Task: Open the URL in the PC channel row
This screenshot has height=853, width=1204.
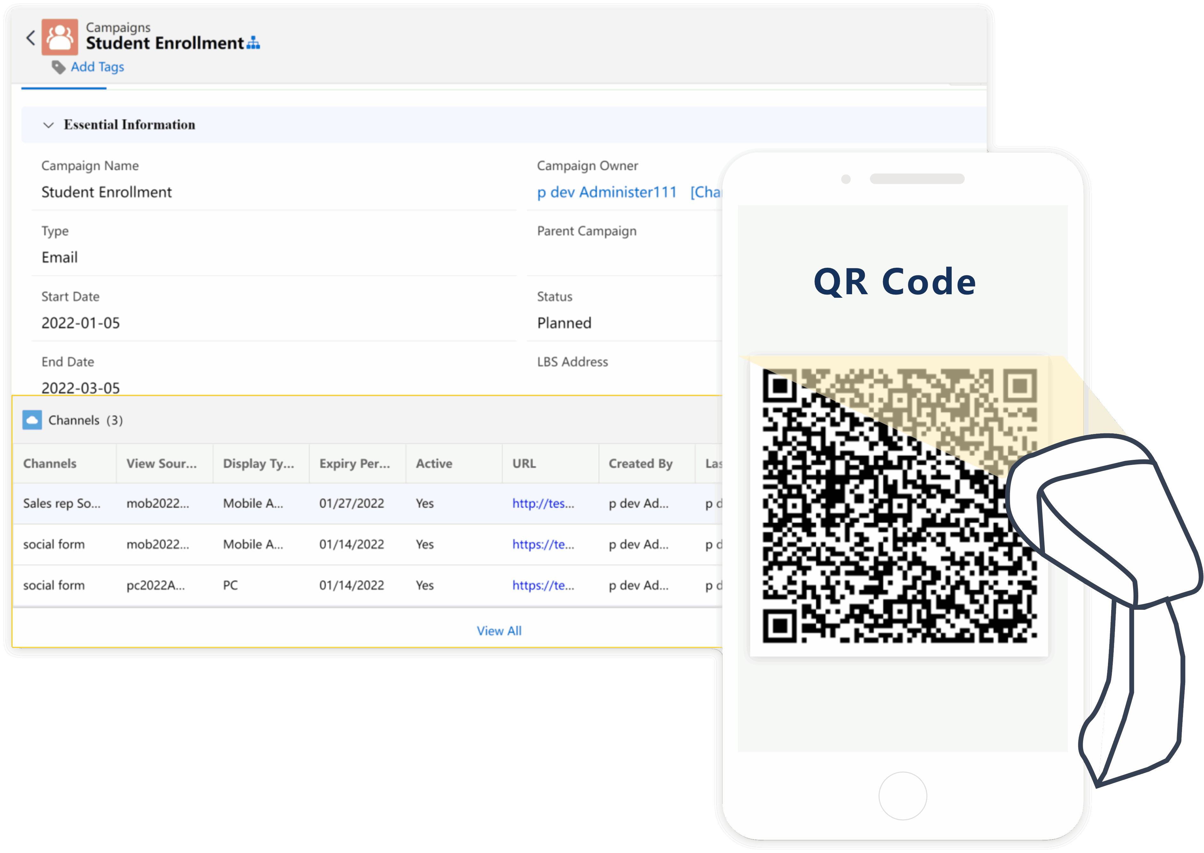Action: (x=543, y=585)
